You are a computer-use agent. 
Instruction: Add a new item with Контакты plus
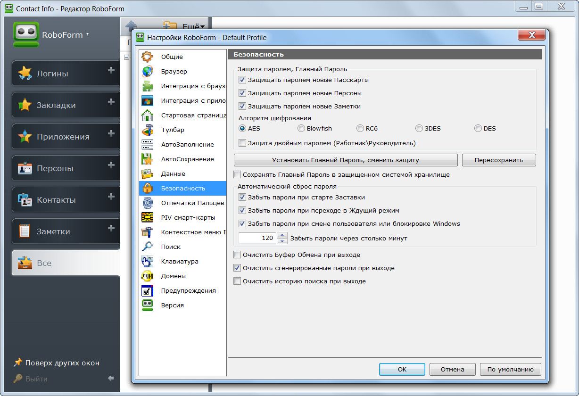coord(111,197)
